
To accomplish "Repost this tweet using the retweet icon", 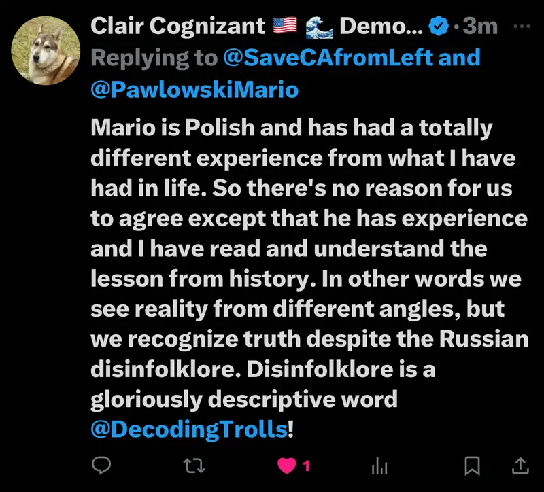I will [x=194, y=465].
